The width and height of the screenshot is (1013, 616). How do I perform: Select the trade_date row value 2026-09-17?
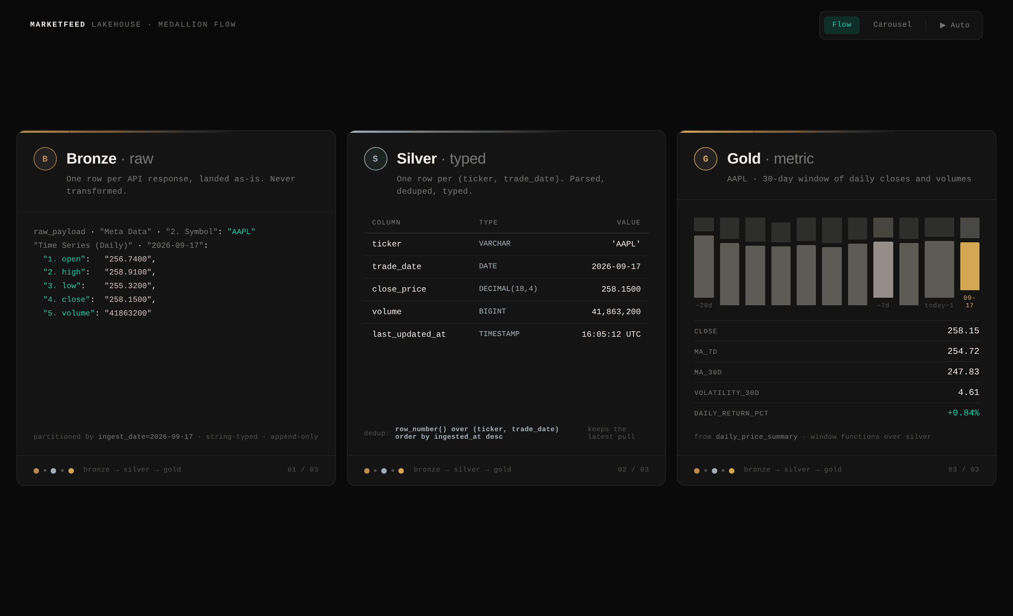[616, 267]
